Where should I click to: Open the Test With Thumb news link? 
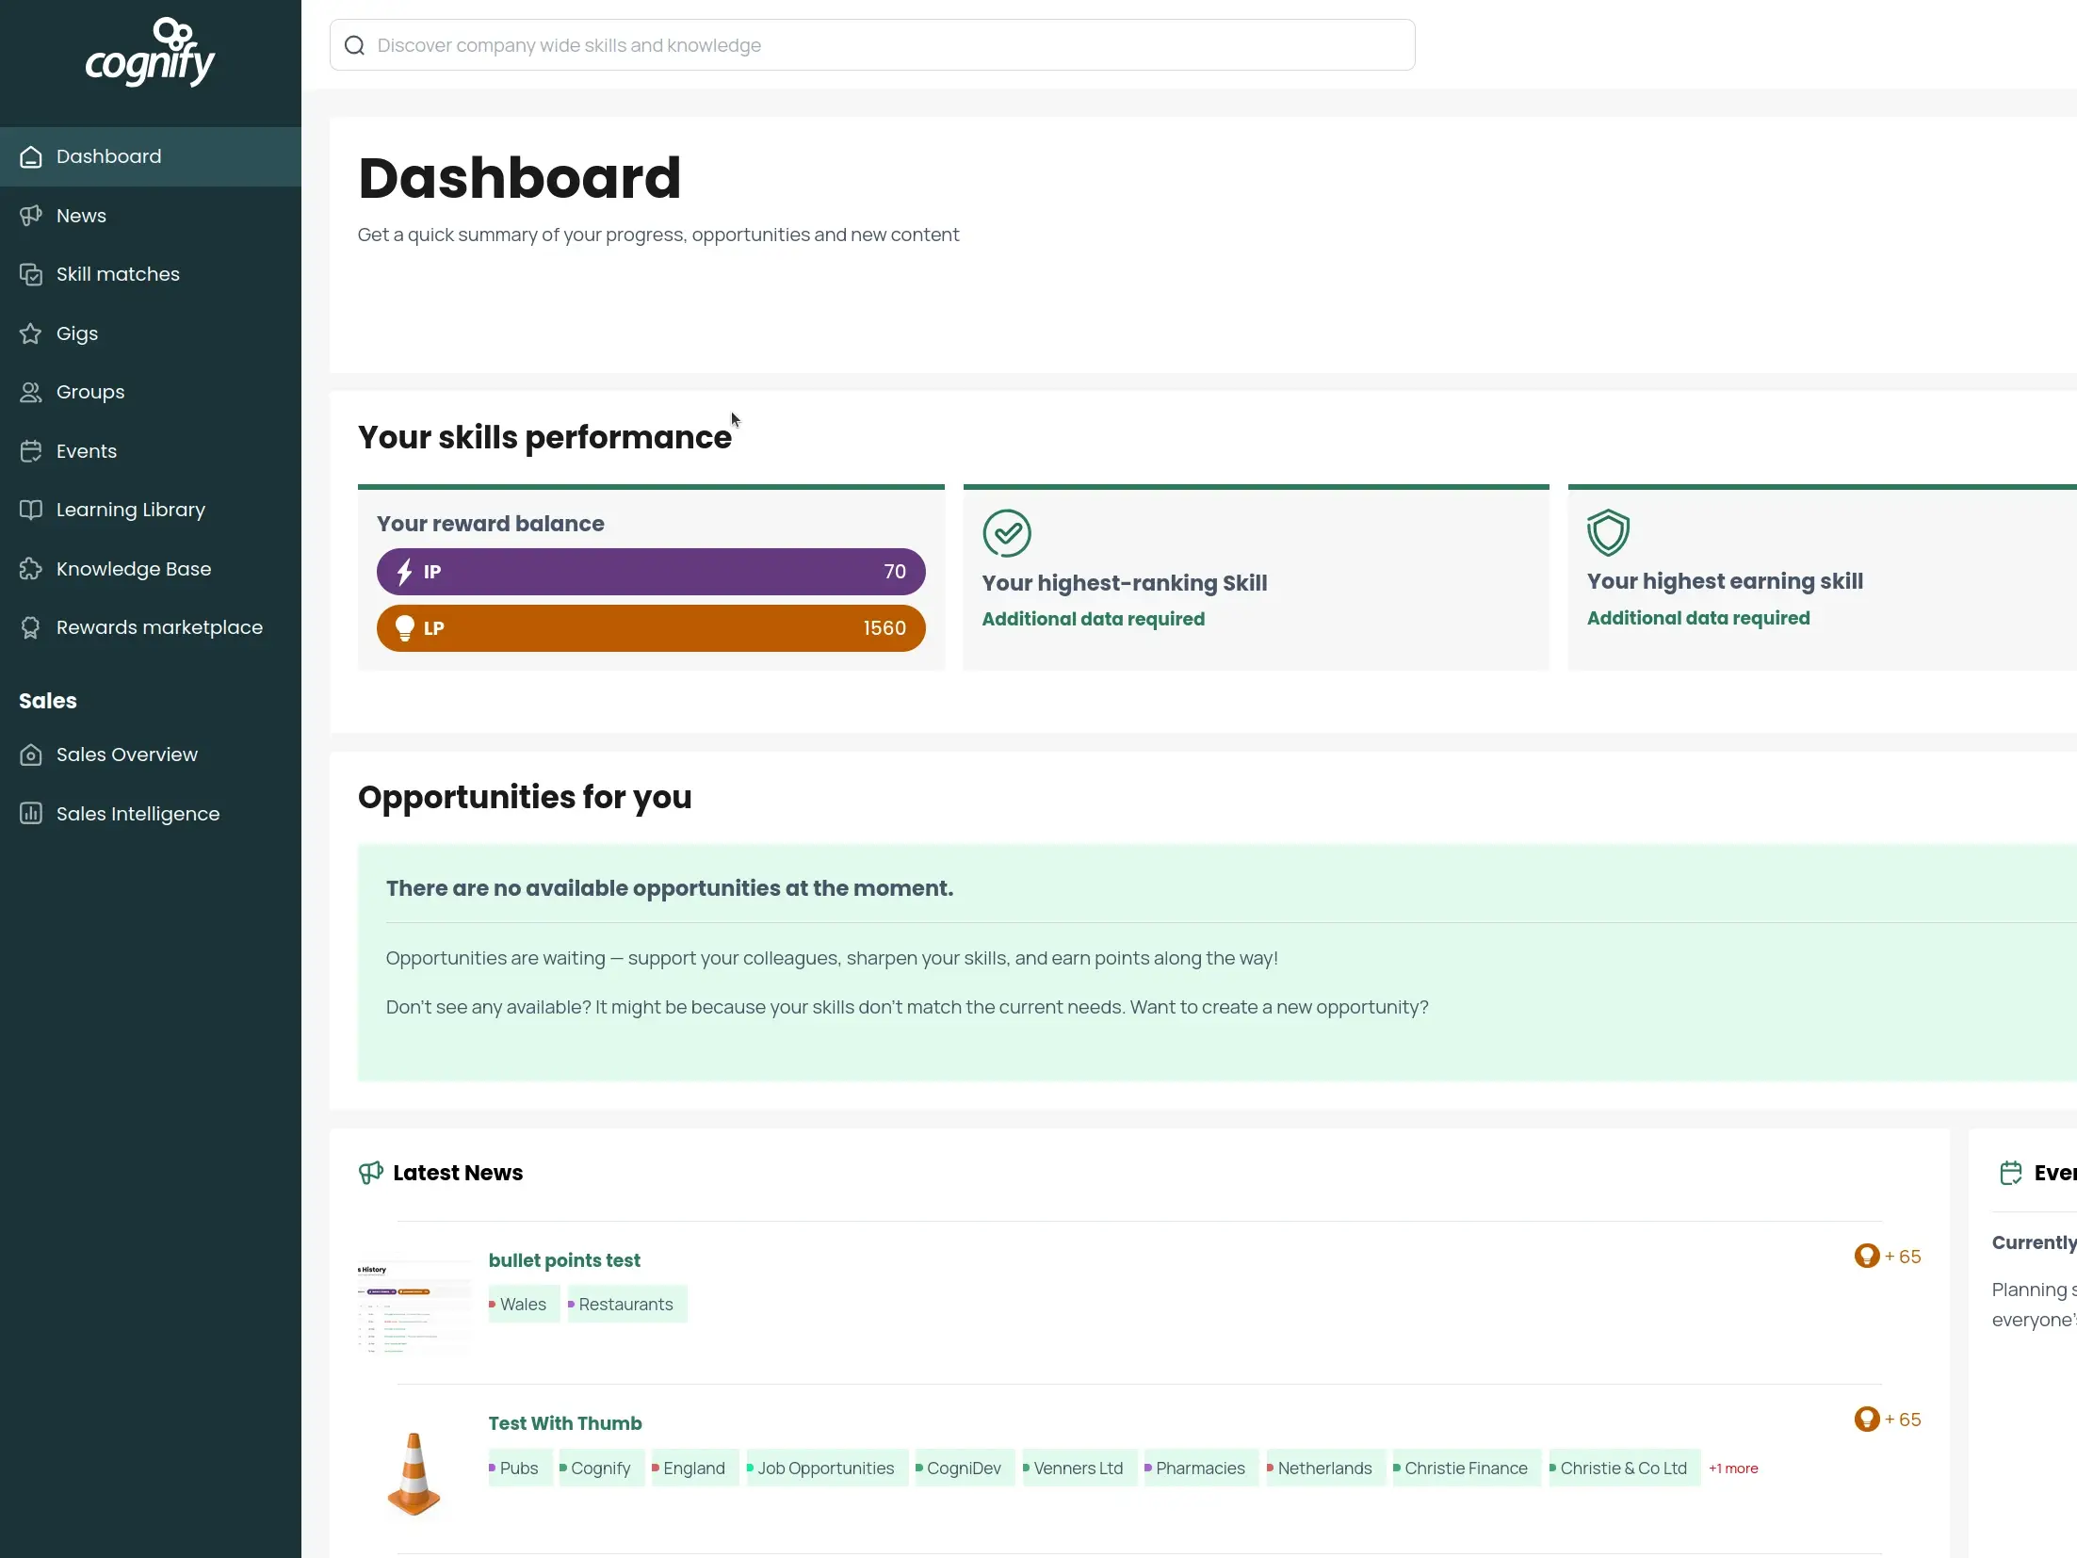click(565, 1423)
